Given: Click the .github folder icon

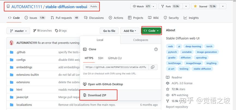Looking at the screenshot, I should [12, 52].
